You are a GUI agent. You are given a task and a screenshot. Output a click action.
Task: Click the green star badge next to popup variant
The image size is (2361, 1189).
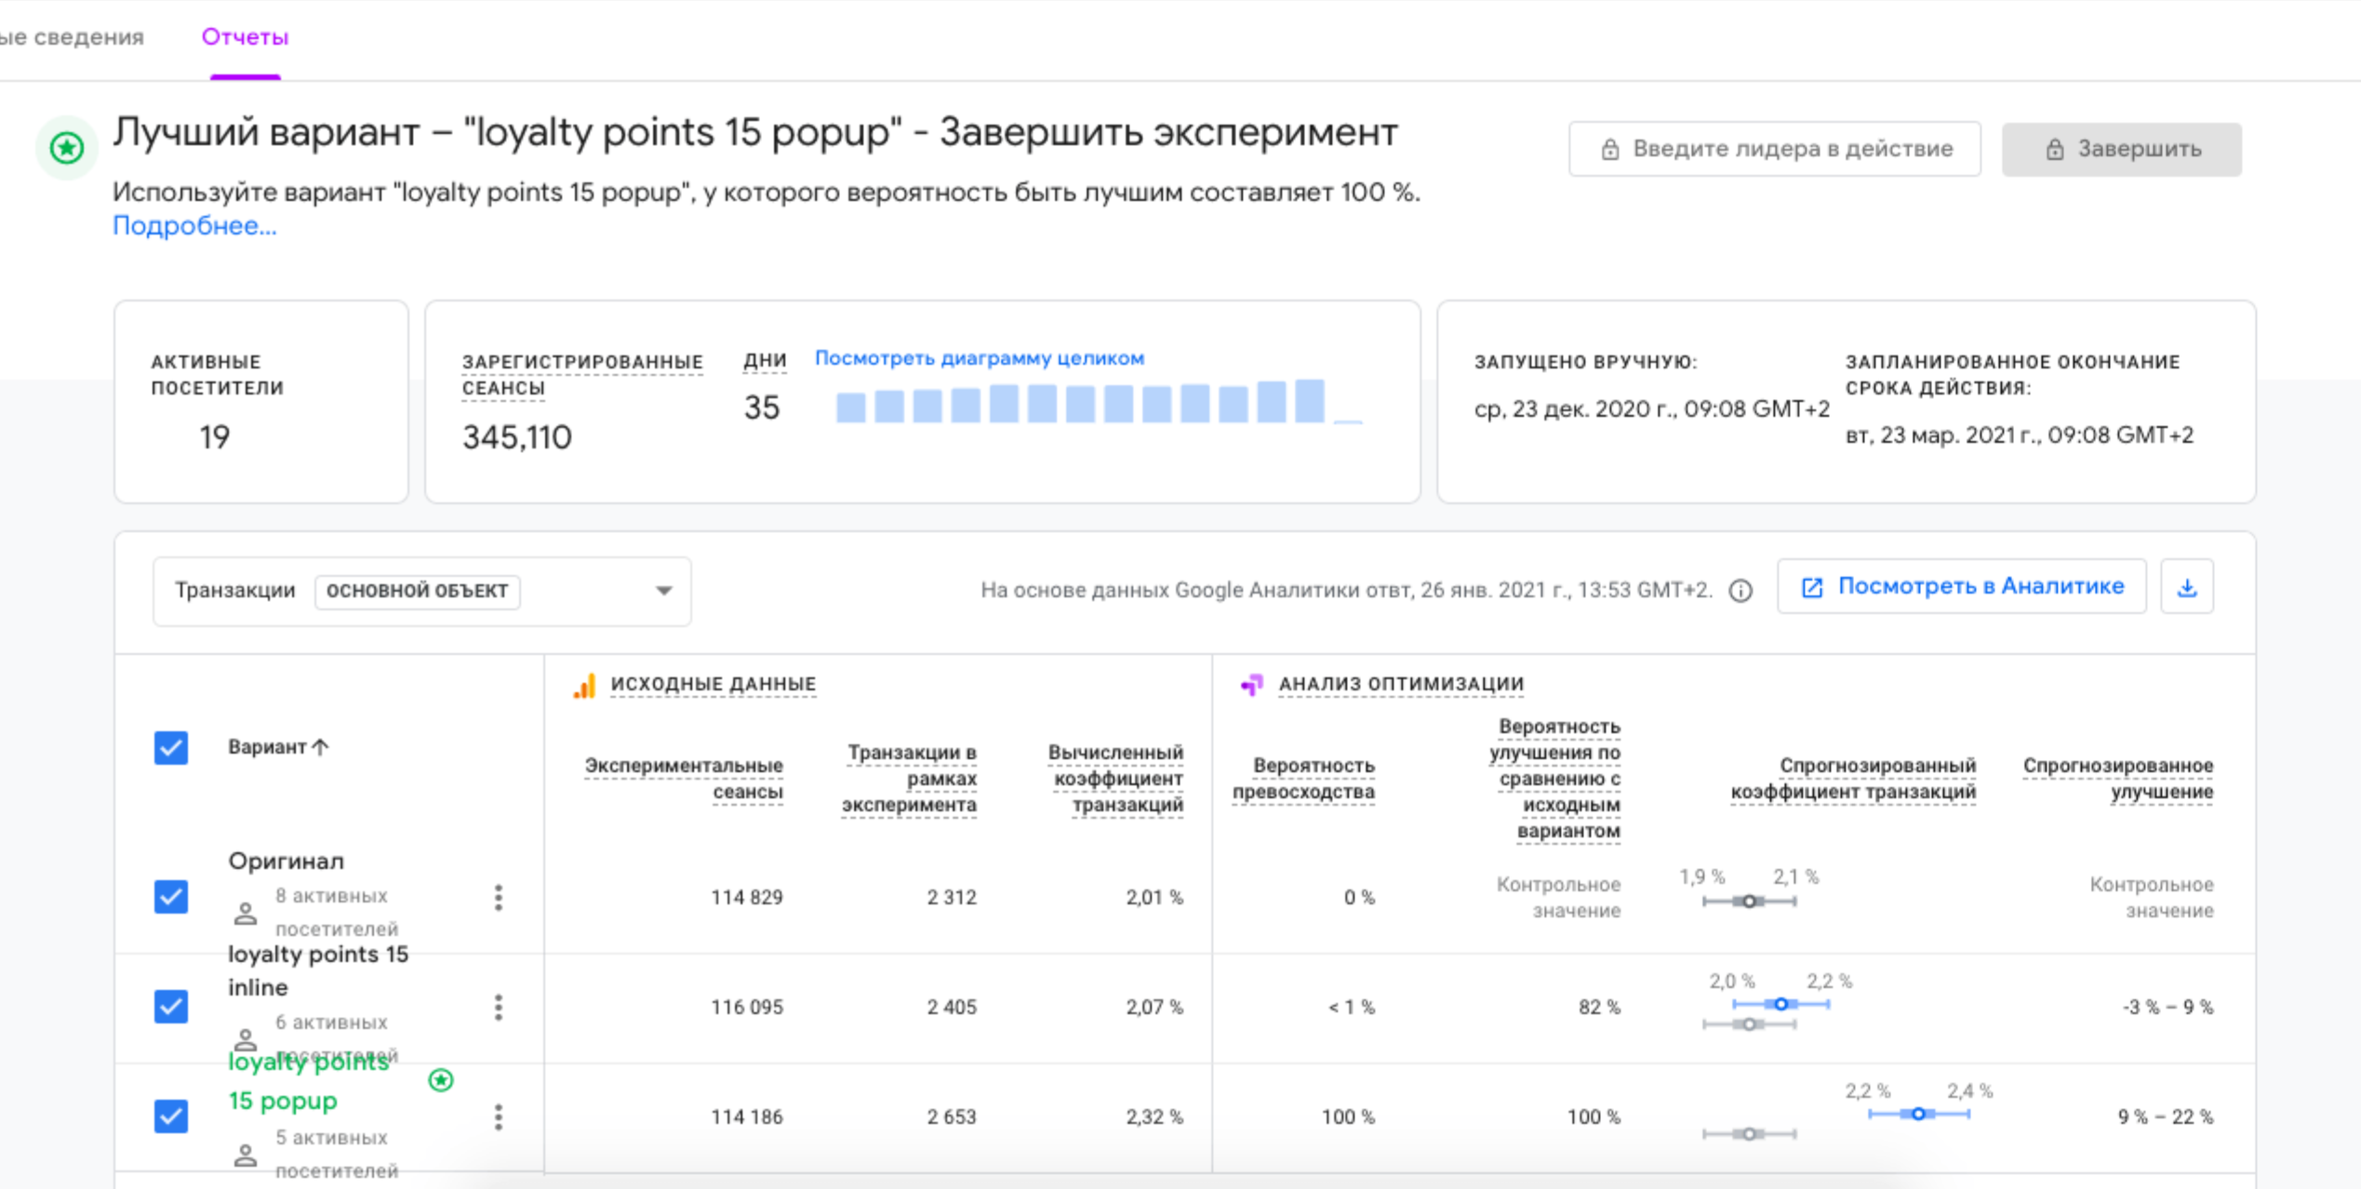point(441,1079)
